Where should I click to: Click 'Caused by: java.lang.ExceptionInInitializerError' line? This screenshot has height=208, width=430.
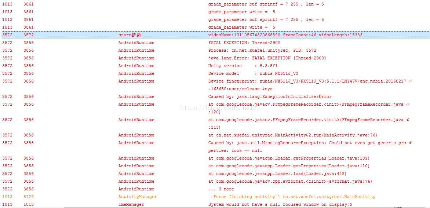pyautogui.click(x=270, y=96)
